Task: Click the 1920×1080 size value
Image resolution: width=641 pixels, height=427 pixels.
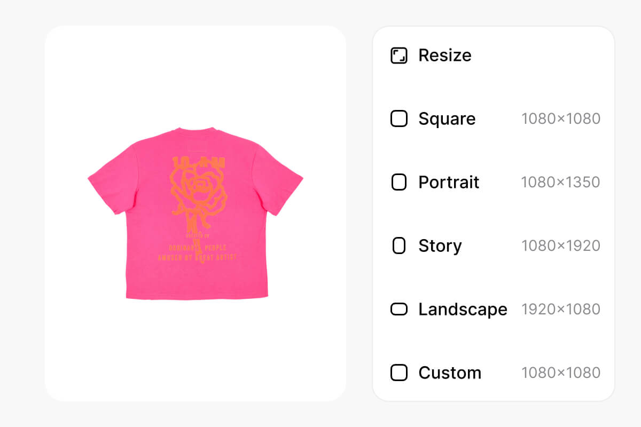Action: click(561, 309)
